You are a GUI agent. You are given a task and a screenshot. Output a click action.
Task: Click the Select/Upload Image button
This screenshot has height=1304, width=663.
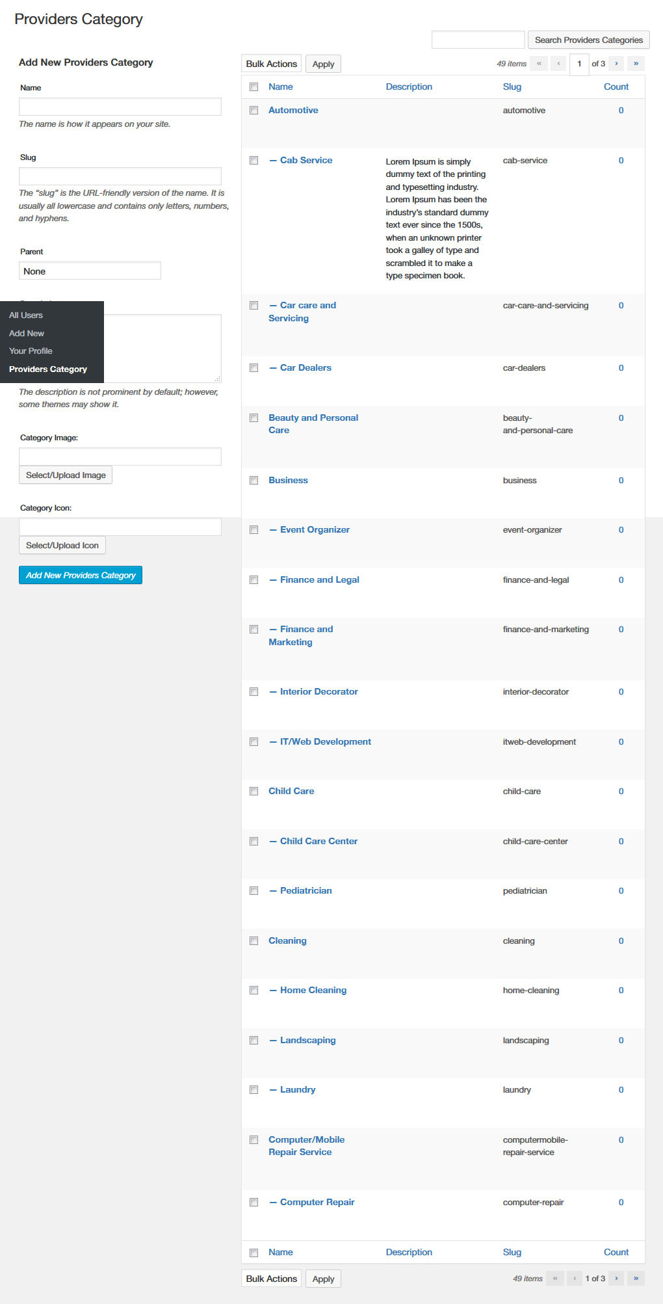pos(66,475)
